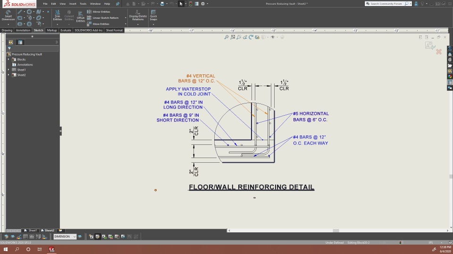Activate the Trim Entities tool
453x254 pixels.
[x=57, y=15]
